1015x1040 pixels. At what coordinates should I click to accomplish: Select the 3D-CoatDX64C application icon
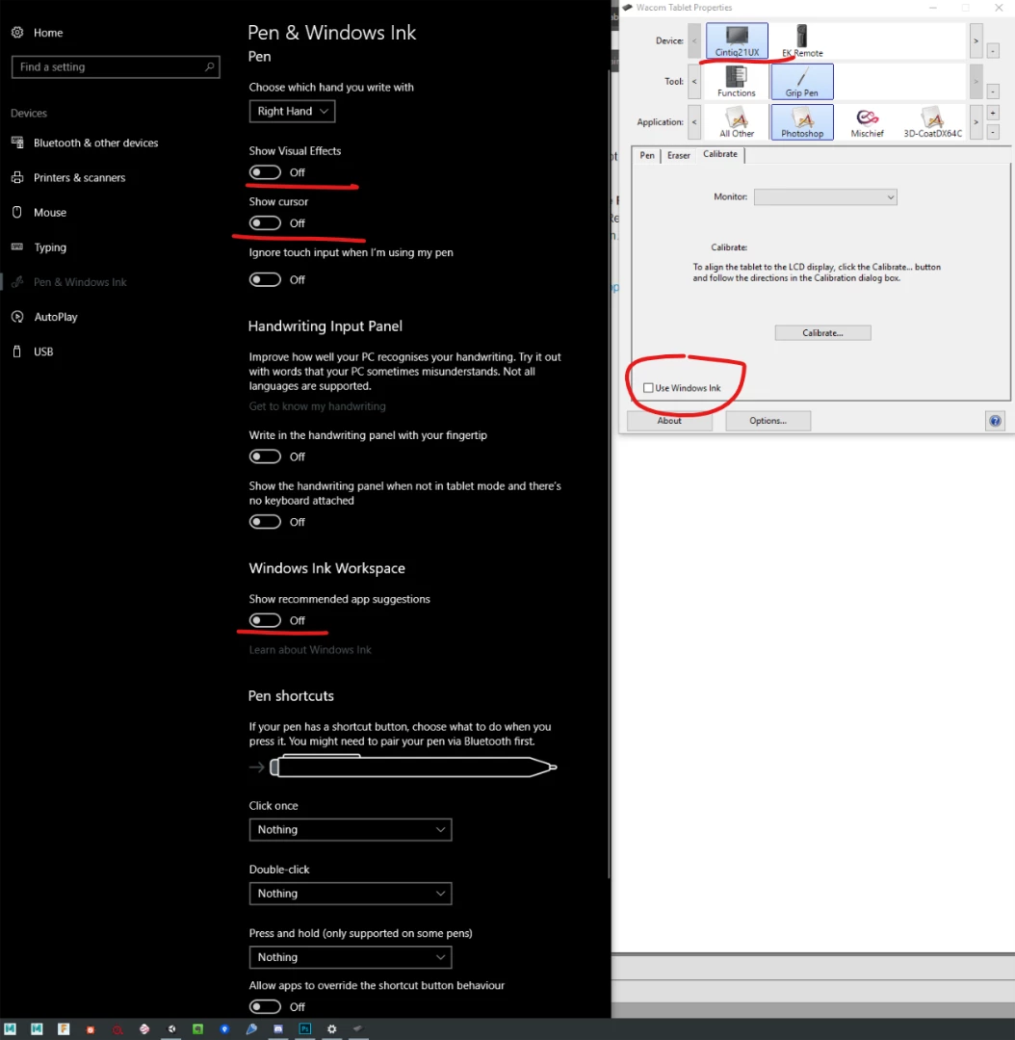point(932,122)
